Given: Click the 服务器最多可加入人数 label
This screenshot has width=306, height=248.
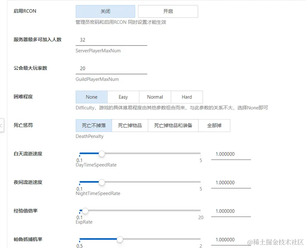Looking at the screenshot, I should [37, 40].
